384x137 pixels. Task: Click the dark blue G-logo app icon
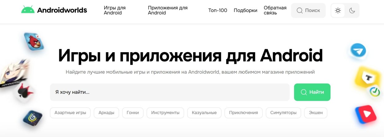(x=32, y=118)
